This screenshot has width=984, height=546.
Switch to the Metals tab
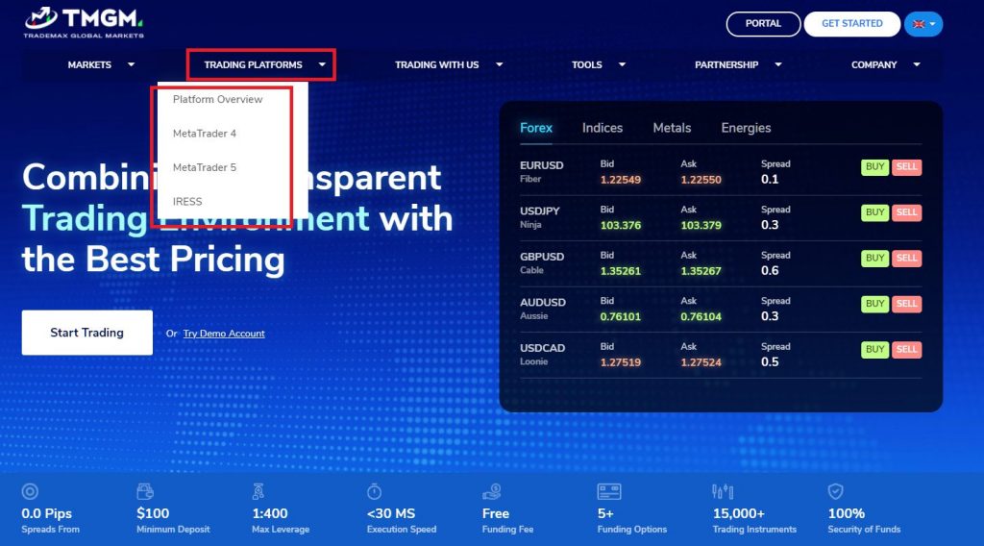pyautogui.click(x=672, y=128)
